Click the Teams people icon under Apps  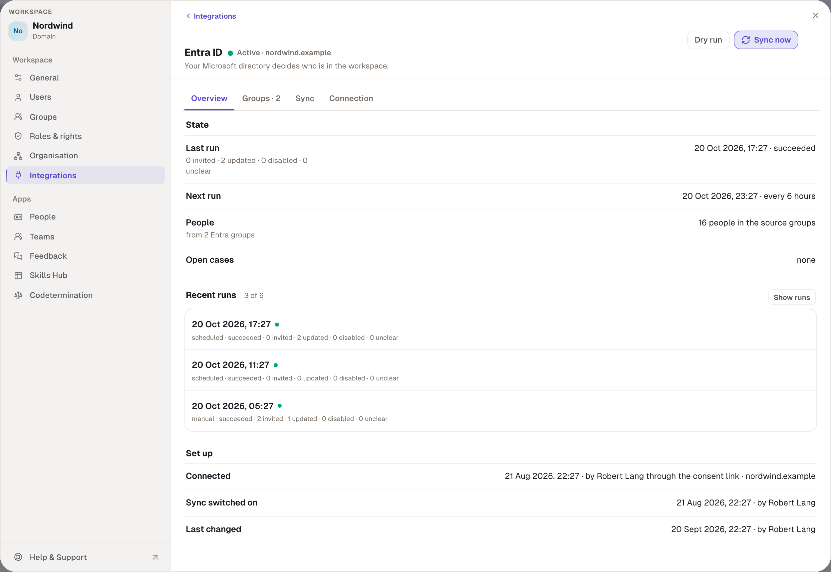(x=18, y=236)
